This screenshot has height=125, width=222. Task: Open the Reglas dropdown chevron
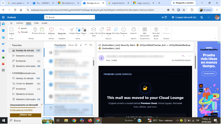click(x=84, y=36)
